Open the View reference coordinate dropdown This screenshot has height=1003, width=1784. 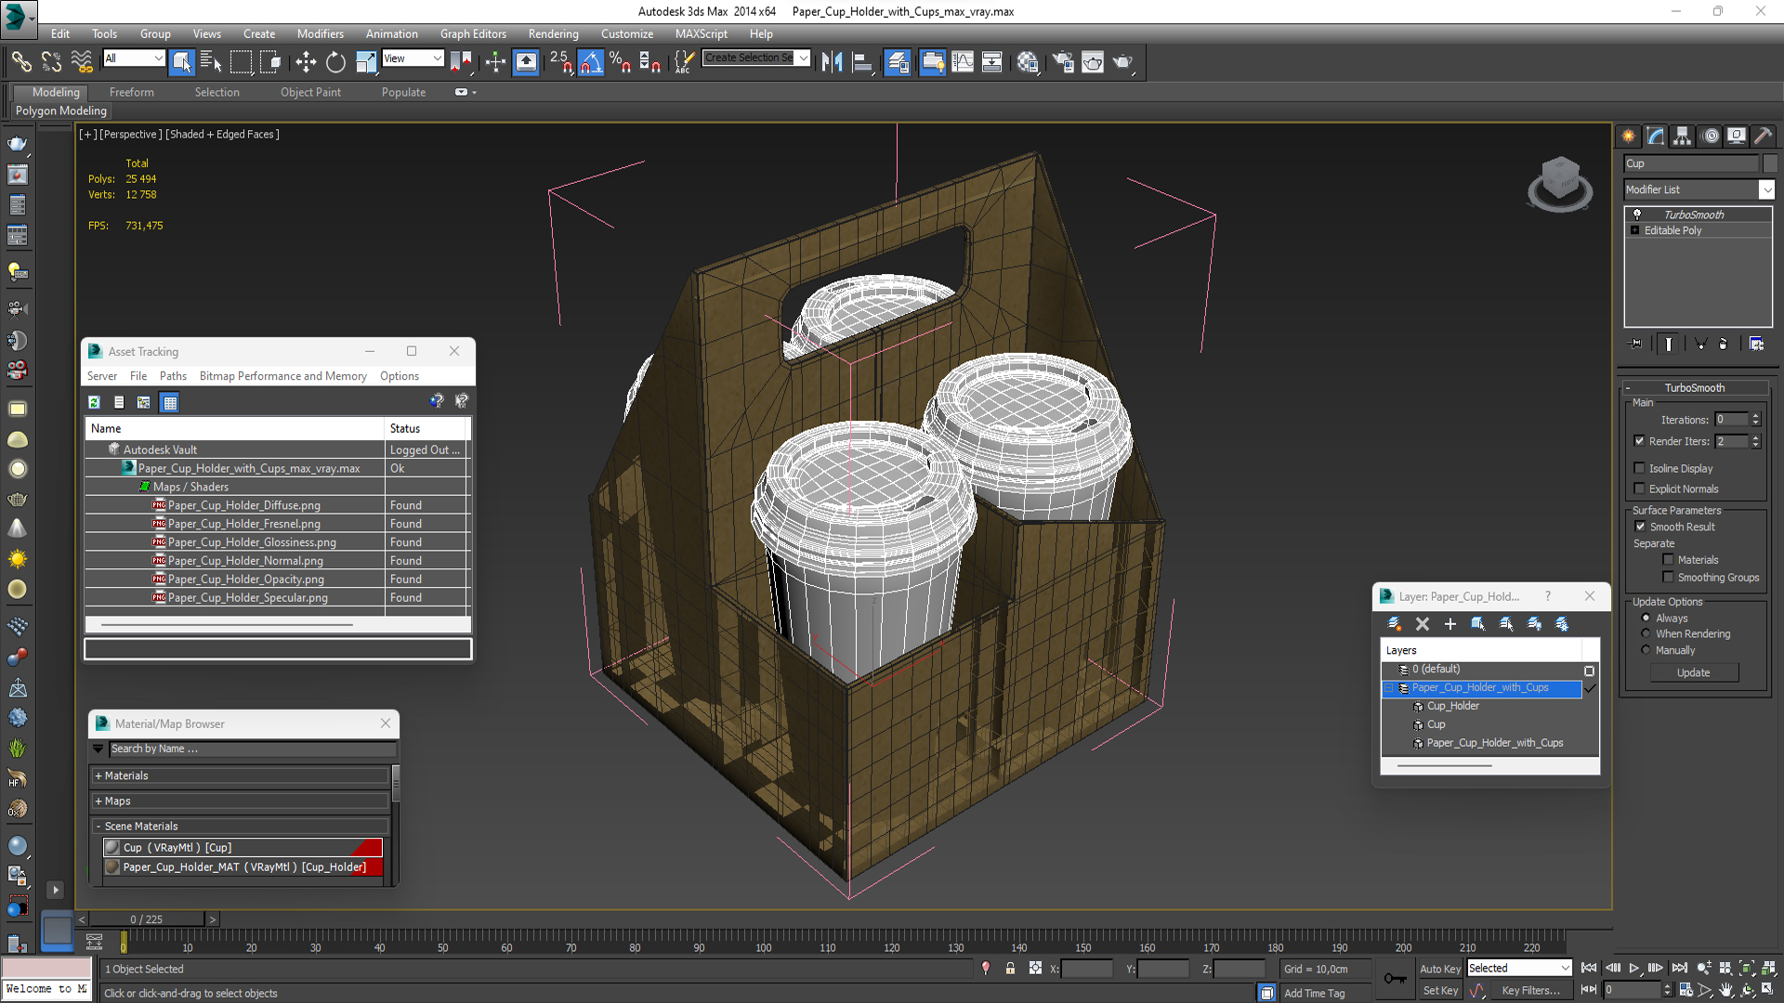(413, 59)
